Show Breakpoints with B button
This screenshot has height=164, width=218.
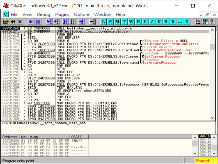(166, 22)
